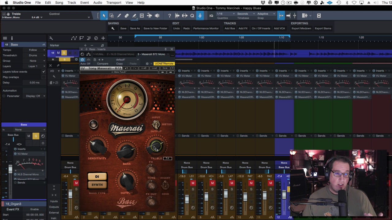The width and height of the screenshot is (392, 220).
Task: Select the Eraser tool
Action: pyautogui.click(x=126, y=16)
